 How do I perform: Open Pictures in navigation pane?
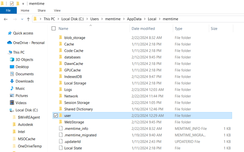click(x=19, y=96)
